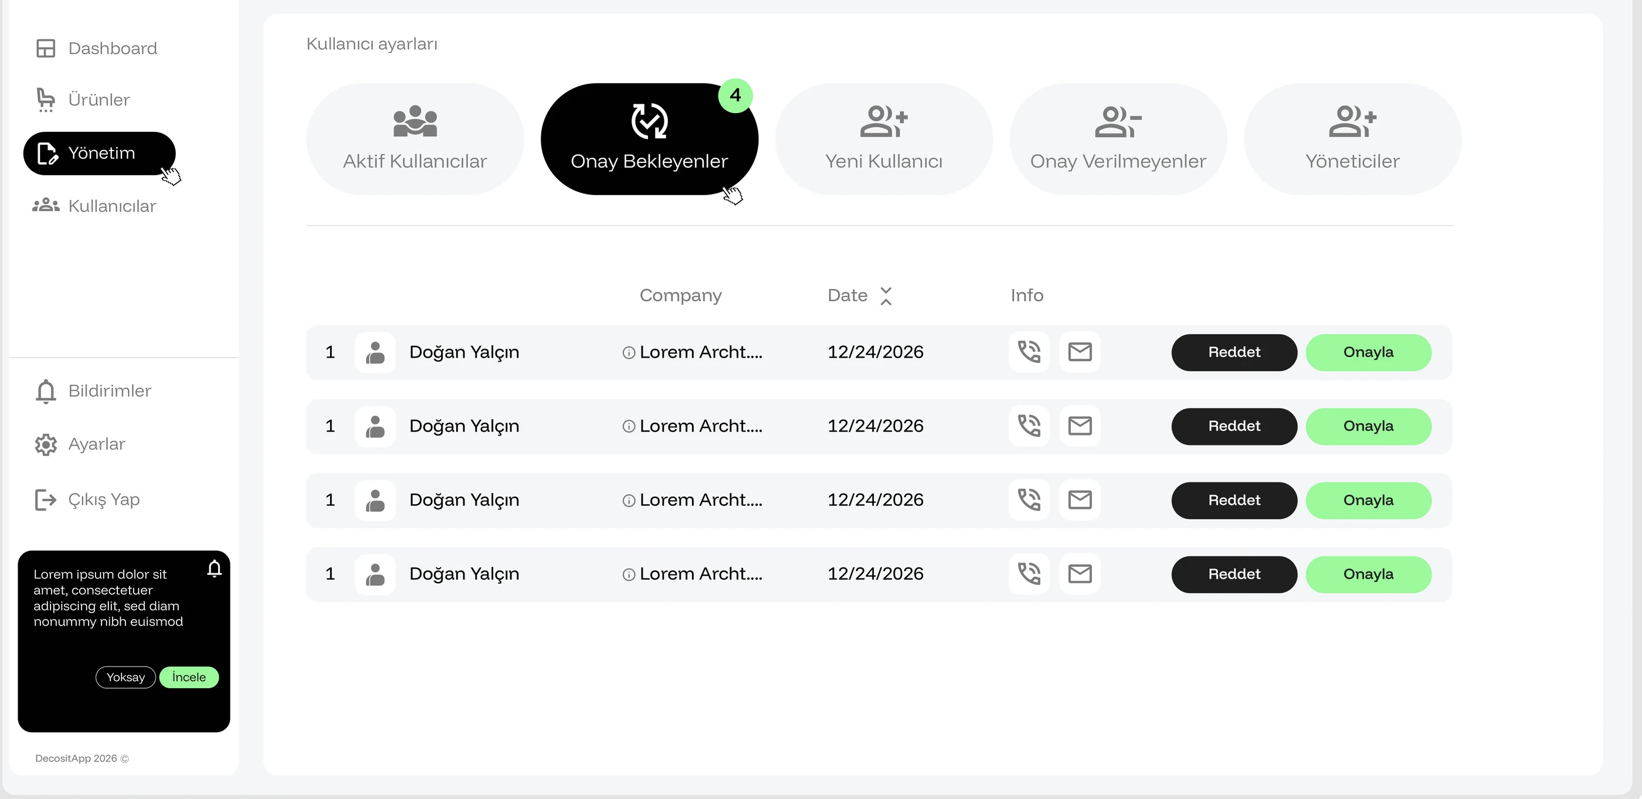Screen dimensions: 1642x799
Task: Click user avatar icon in first row
Action: (x=375, y=352)
